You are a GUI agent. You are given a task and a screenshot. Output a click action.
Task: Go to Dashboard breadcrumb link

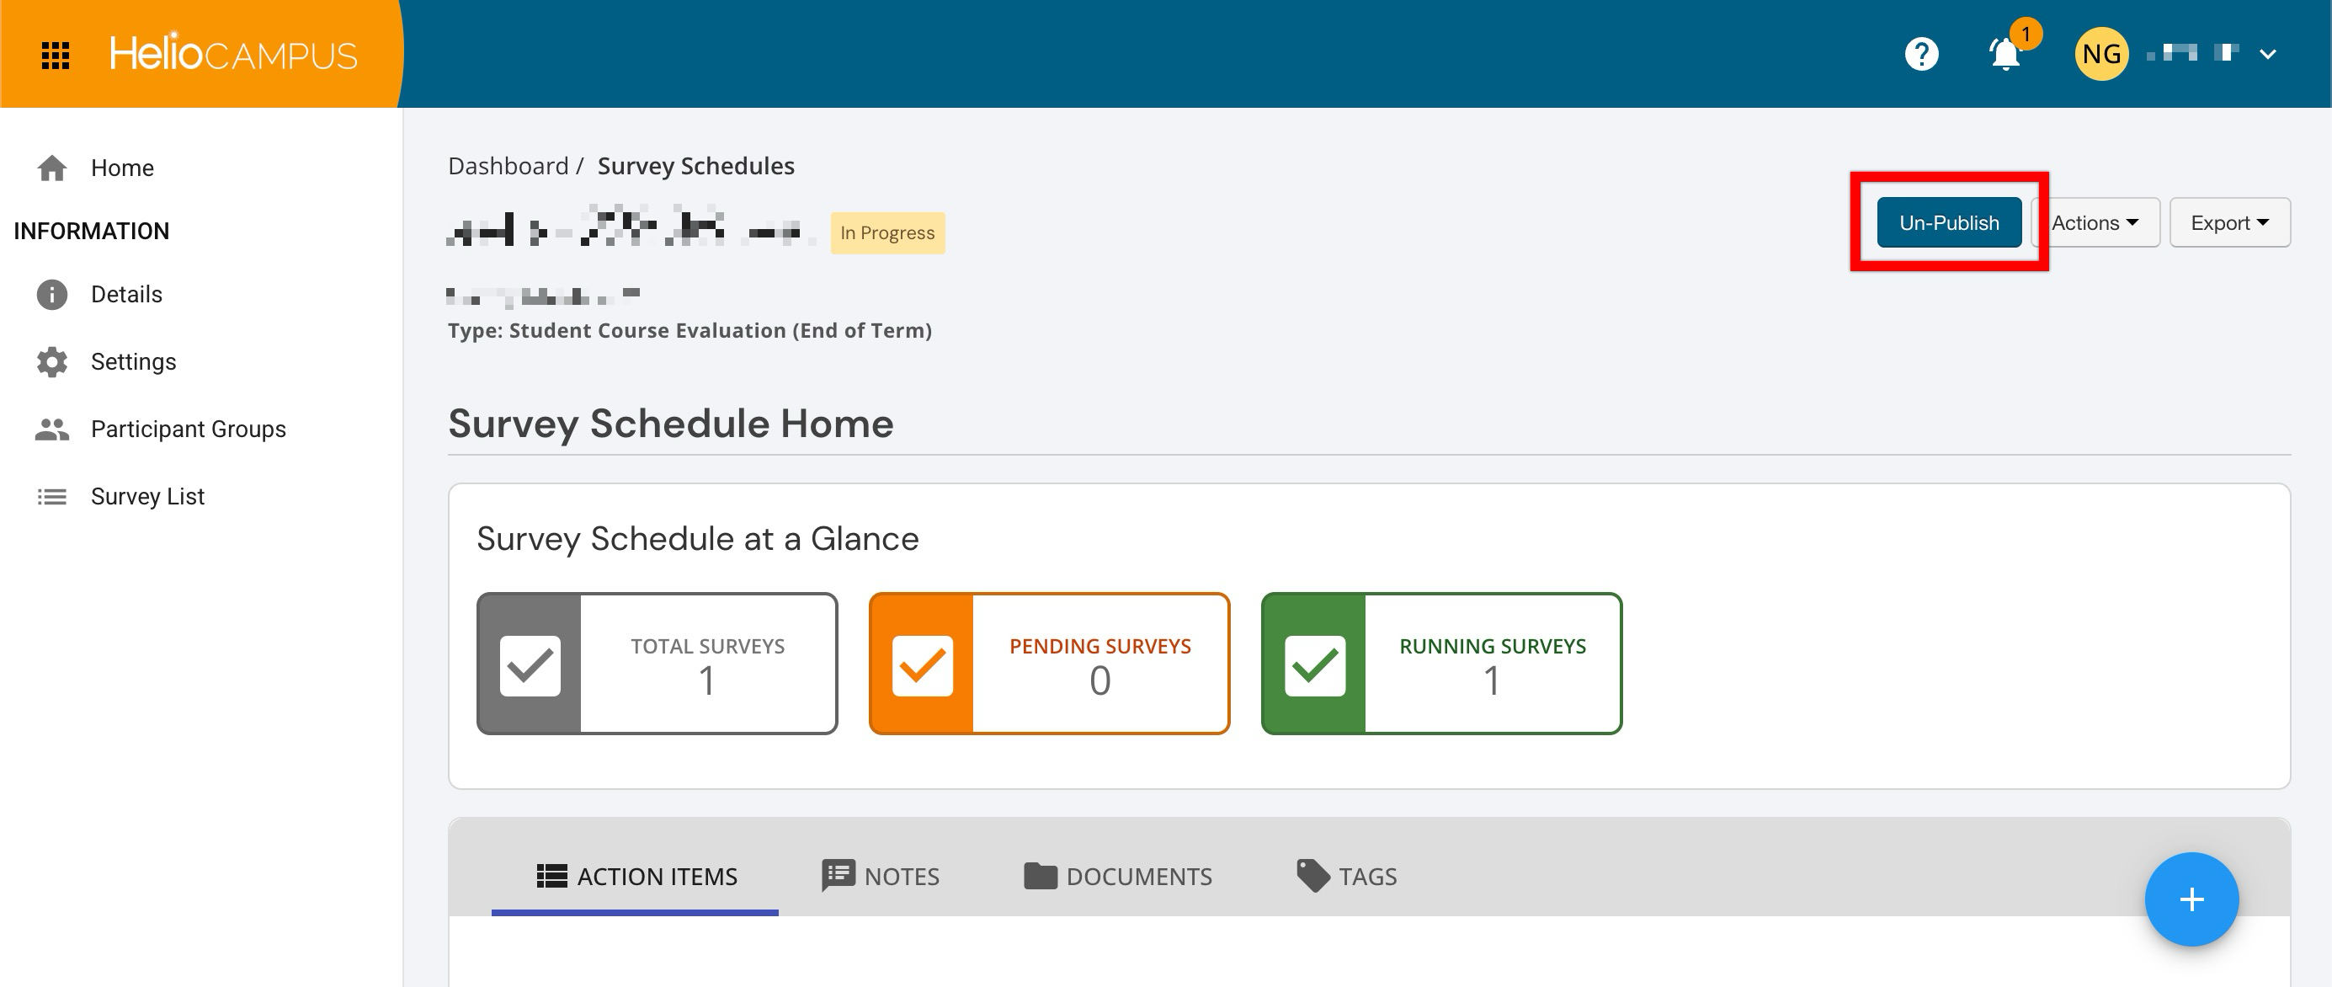508,166
